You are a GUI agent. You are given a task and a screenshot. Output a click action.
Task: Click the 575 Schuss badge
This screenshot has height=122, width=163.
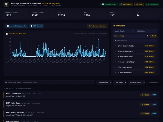(150, 57)
